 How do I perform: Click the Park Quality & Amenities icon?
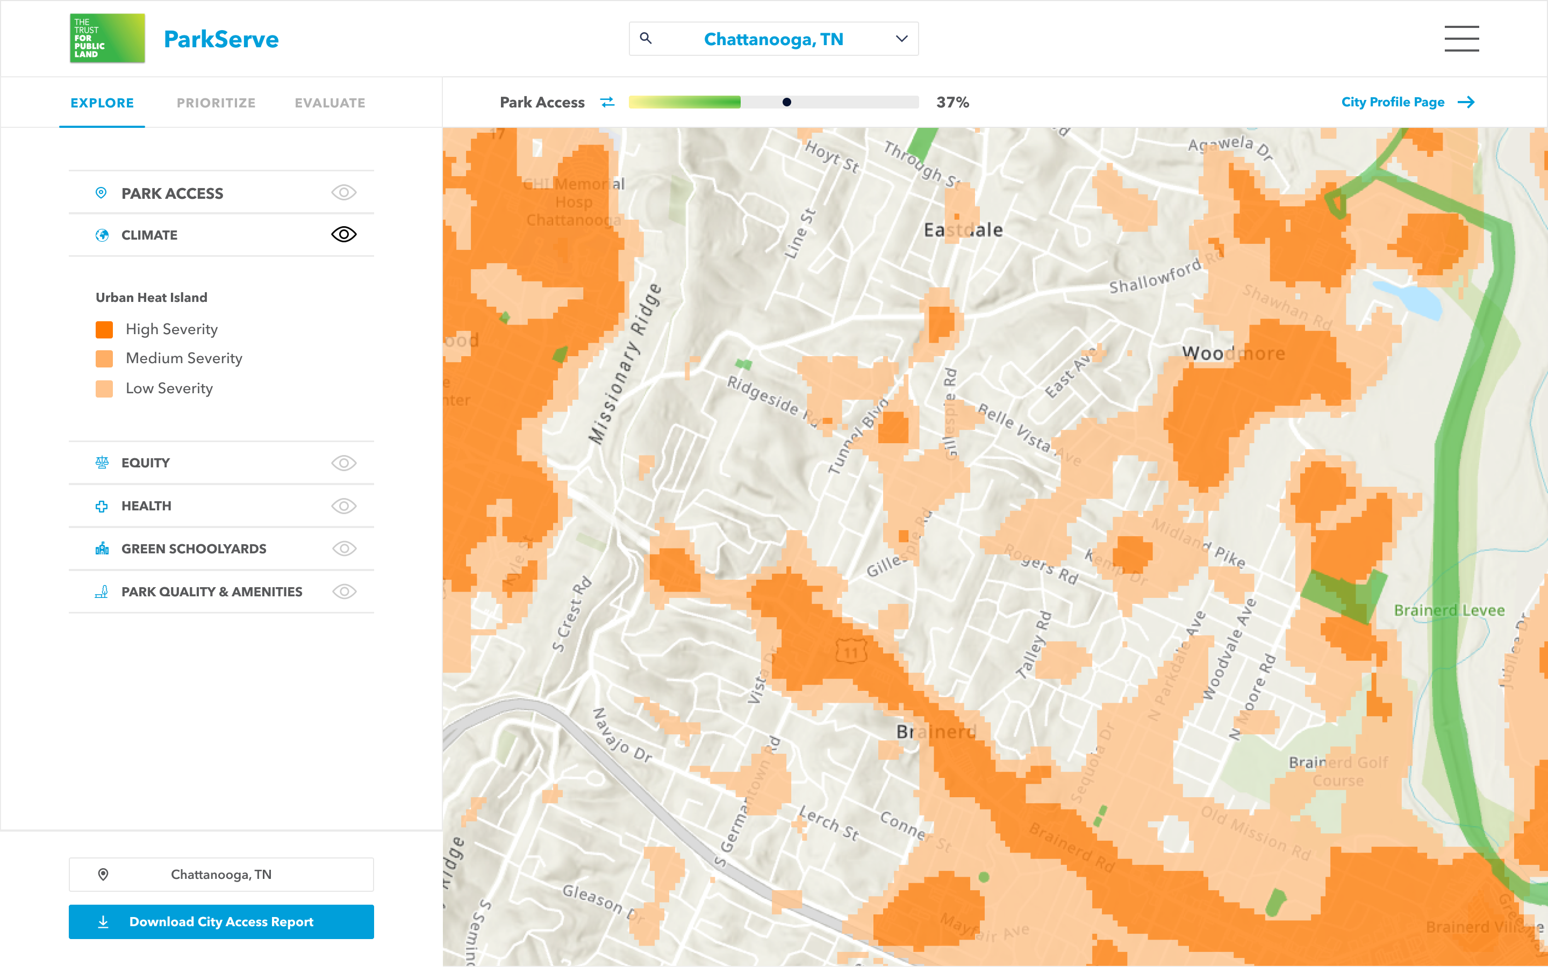click(102, 591)
